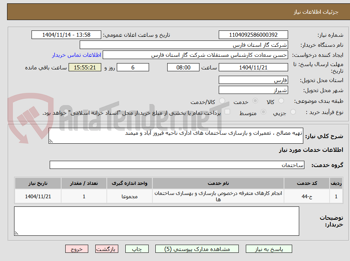Select the کالا radio button

coord(281,101)
